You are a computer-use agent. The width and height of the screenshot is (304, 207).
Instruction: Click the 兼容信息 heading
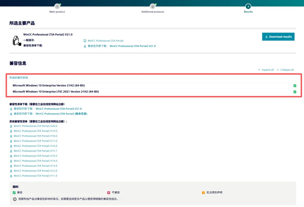[x=18, y=63]
